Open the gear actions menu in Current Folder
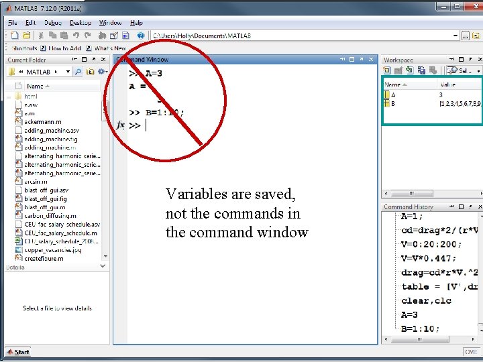Viewport: 483px width, 362px height. click(x=103, y=72)
